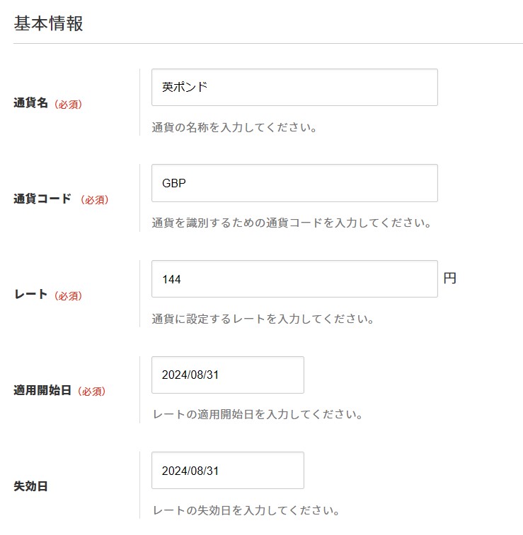Select the レート input with value 144
The width and height of the screenshot is (523, 535).
[x=294, y=279]
